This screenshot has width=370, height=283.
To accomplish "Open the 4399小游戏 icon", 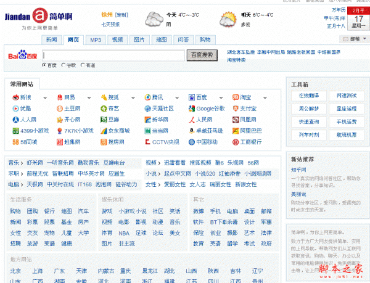I will pyautogui.click(x=15, y=131).
